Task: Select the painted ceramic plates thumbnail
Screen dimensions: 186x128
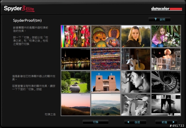Action: (106, 36)
